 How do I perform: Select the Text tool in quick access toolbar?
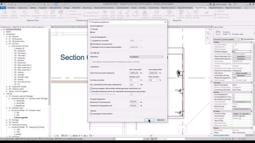pos(44,4)
